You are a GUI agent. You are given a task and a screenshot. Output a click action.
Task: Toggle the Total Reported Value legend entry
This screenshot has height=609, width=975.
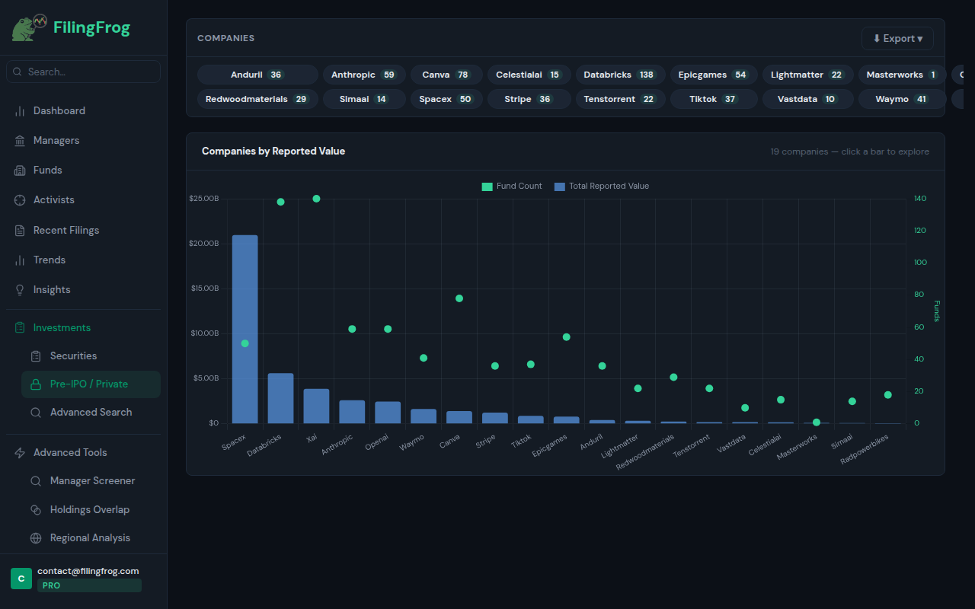601,186
